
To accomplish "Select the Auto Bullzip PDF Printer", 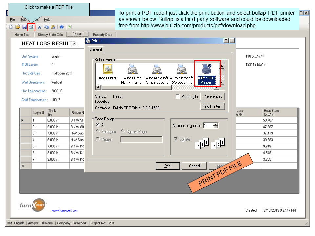I will (132, 74).
